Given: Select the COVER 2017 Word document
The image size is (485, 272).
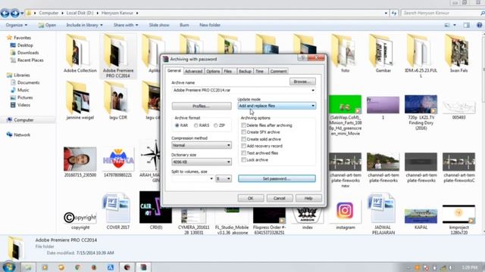Looking at the screenshot, I should click(x=118, y=212).
